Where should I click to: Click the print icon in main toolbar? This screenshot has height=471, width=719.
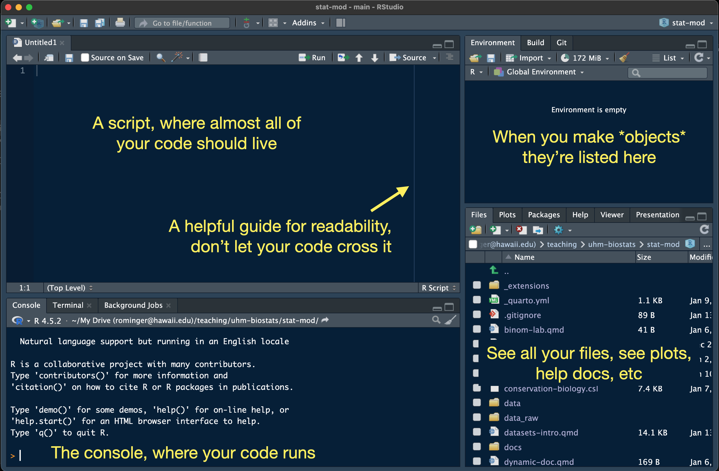pyautogui.click(x=120, y=23)
